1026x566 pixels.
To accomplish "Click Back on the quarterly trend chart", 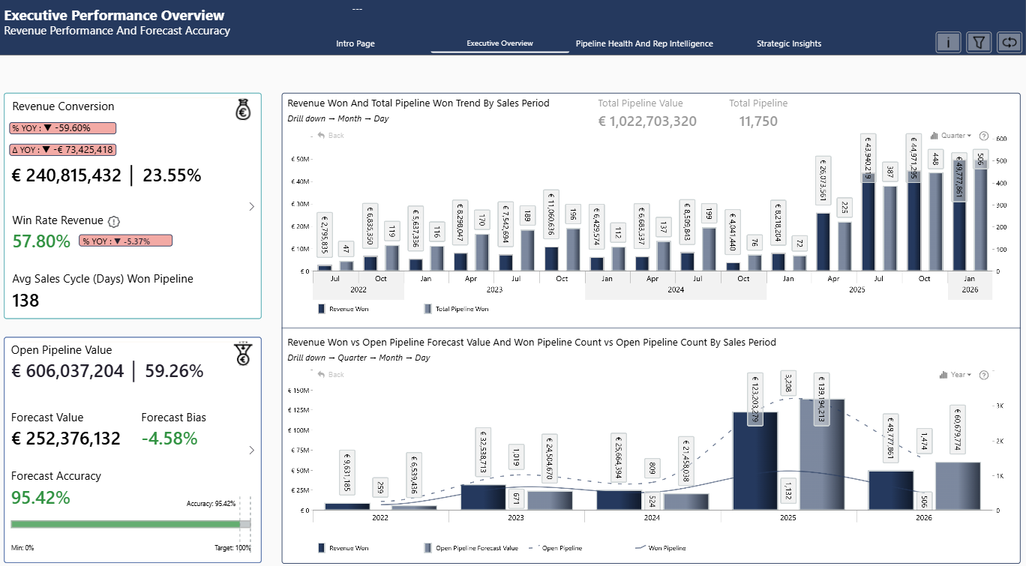I will pyautogui.click(x=331, y=136).
